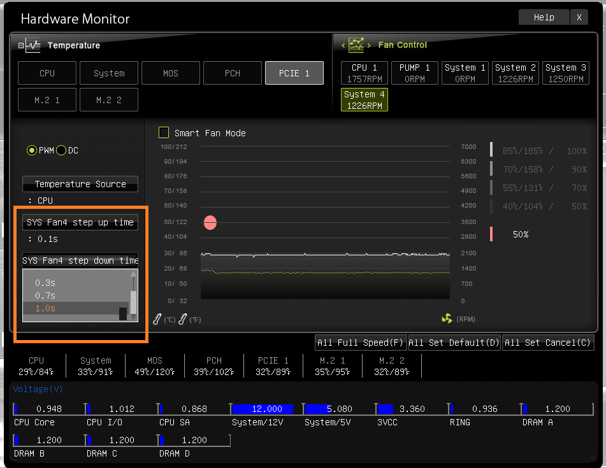Click the red fan curve point on graph
The height and width of the screenshot is (468, 606).
tap(210, 222)
